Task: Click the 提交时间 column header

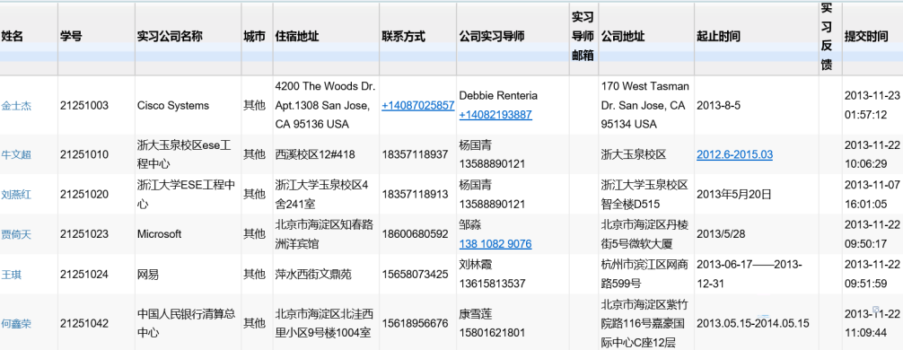Action: 866,36
